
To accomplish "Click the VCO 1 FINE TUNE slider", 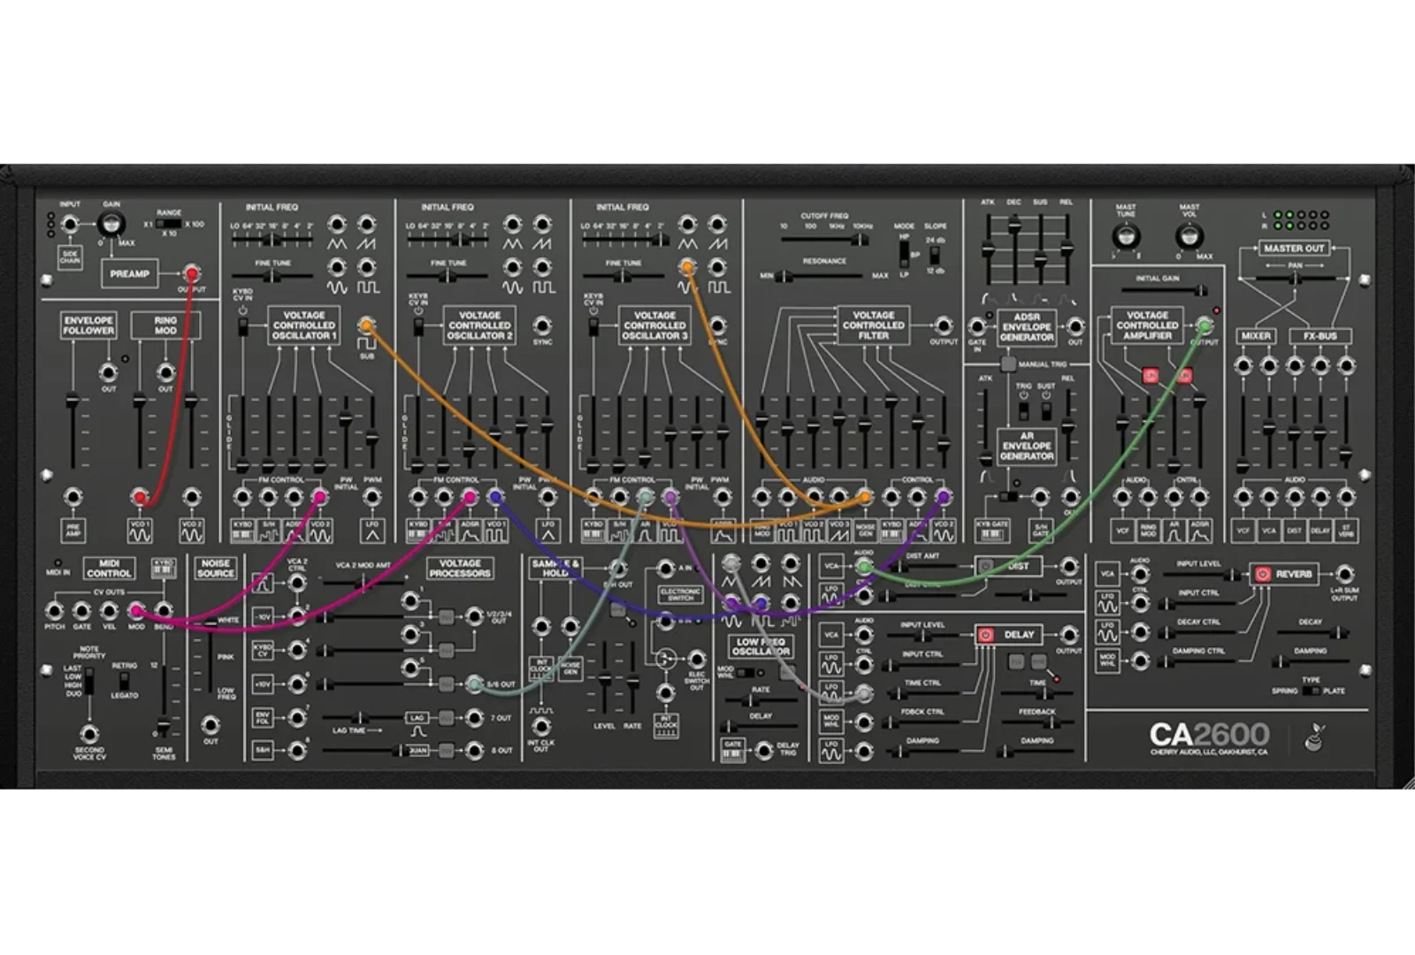I will (x=272, y=276).
